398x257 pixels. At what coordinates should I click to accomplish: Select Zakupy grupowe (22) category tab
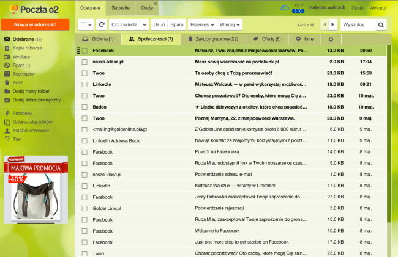[213, 39]
